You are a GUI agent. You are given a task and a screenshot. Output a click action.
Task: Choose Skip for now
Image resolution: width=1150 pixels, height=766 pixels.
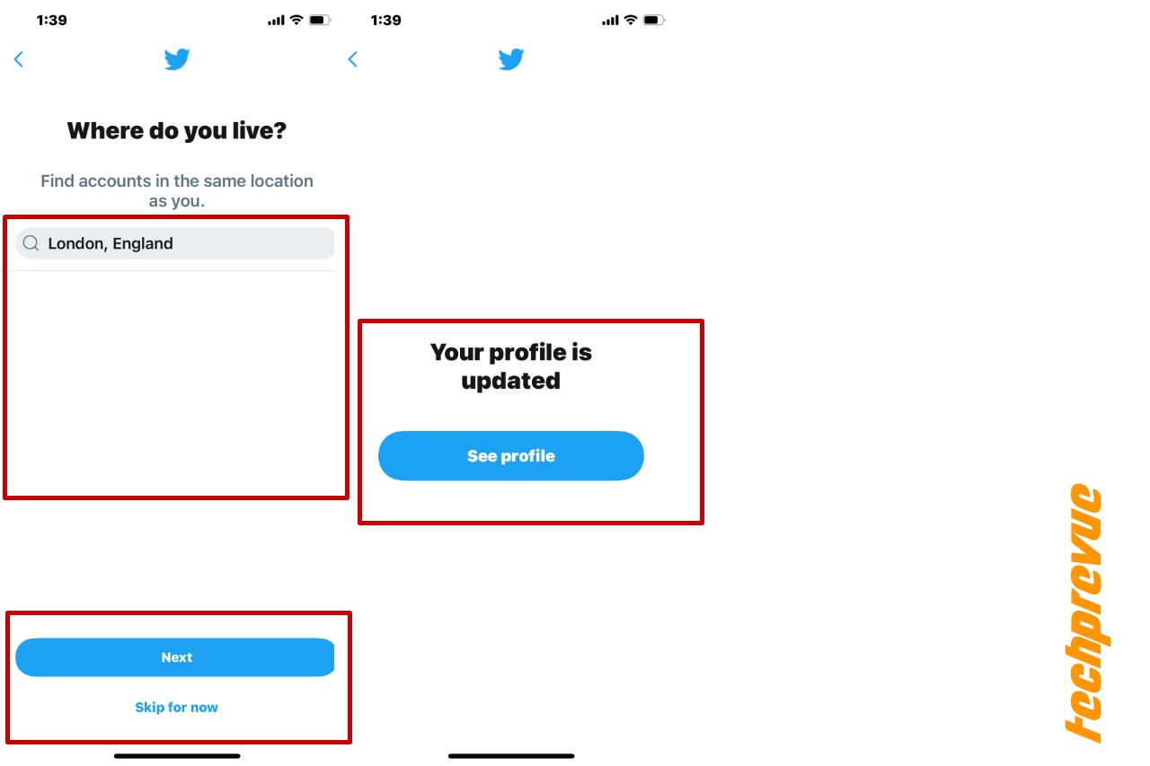(x=176, y=708)
